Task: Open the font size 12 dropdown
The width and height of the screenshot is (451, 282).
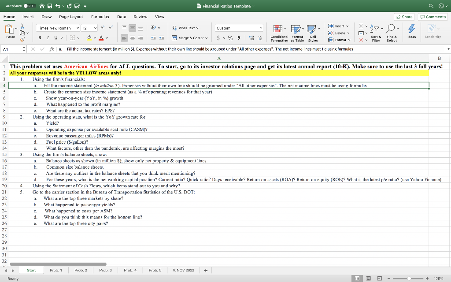Action: coord(95,28)
